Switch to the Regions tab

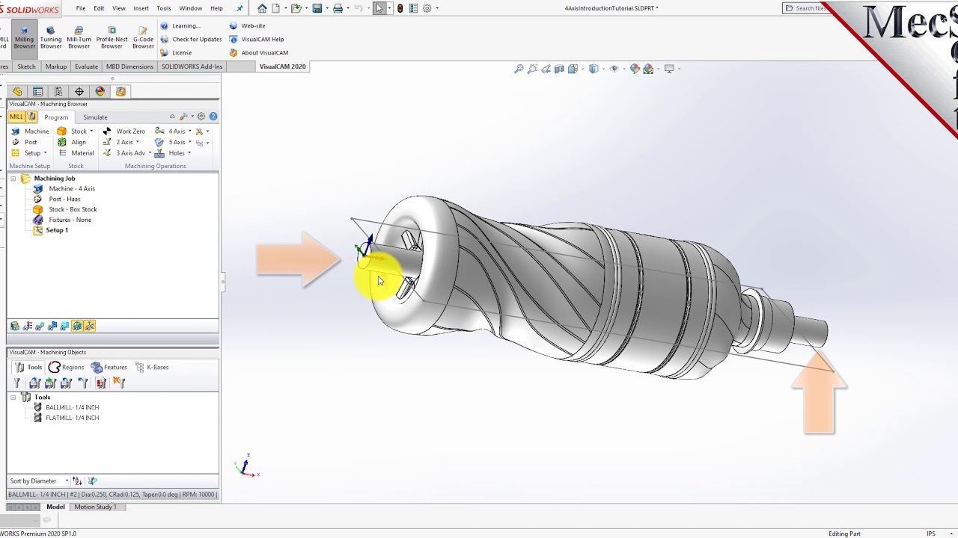66,368
